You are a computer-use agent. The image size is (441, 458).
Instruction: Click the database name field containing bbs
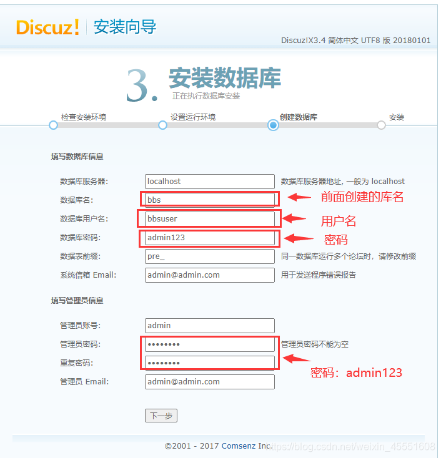coord(210,200)
